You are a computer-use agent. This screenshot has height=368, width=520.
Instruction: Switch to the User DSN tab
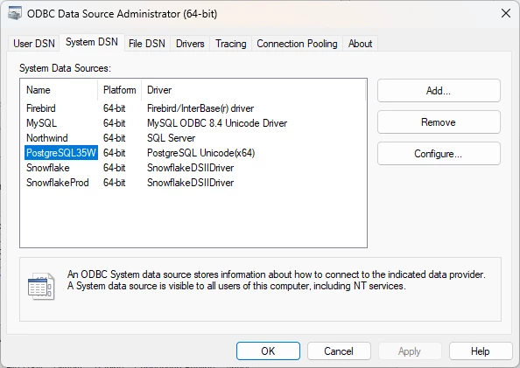point(34,44)
